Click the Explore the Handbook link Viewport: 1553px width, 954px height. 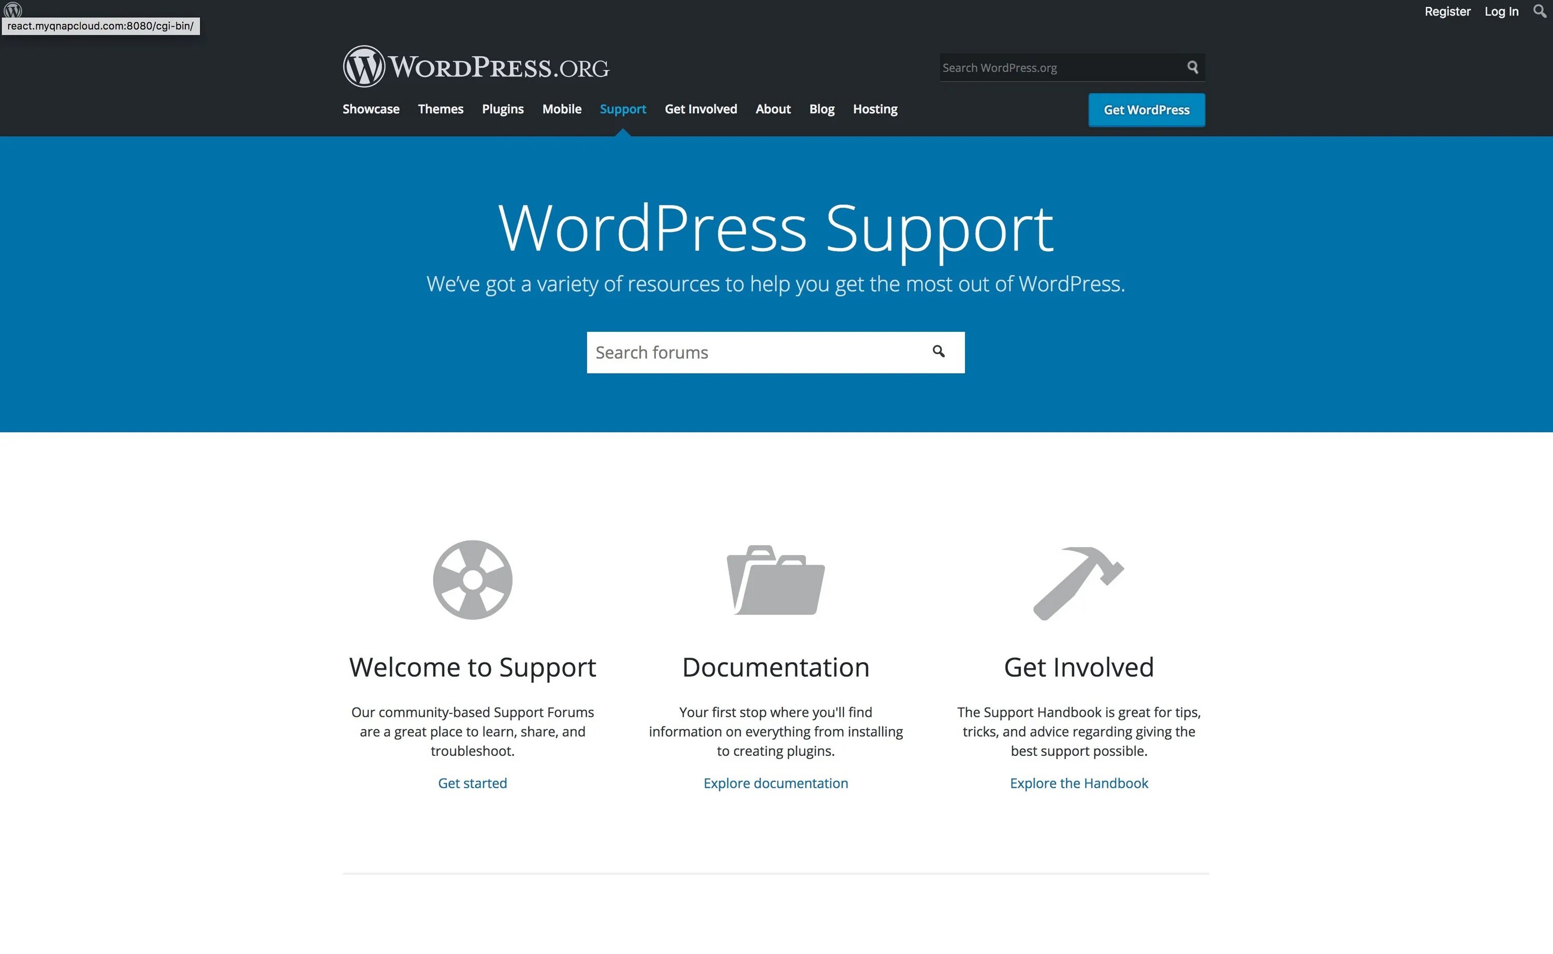click(1078, 782)
